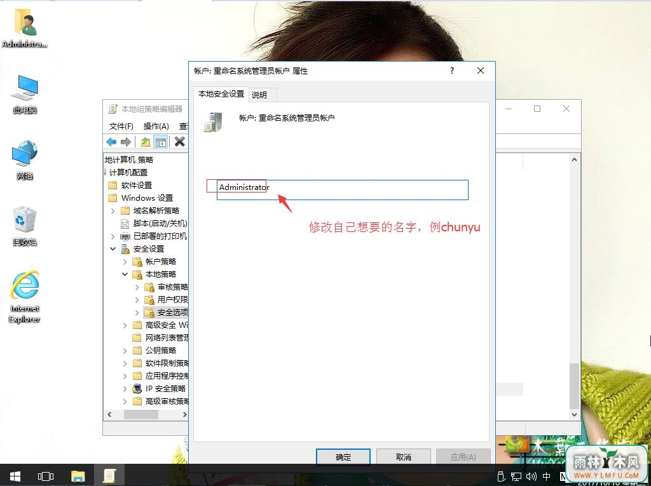651x486 pixels.
Task: Select the Internet Explorer desktop icon
Action: [25, 297]
